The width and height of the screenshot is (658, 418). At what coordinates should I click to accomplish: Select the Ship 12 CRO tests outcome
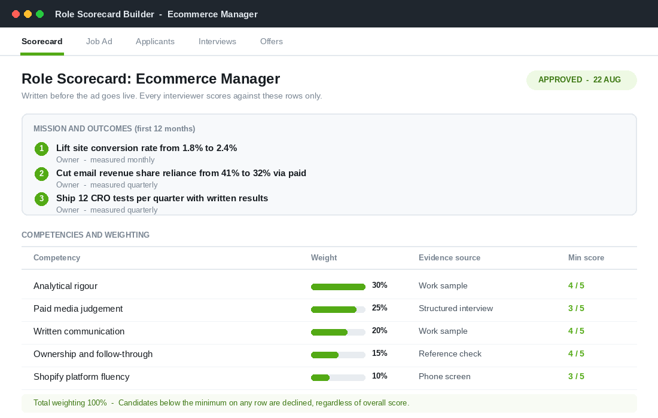(x=162, y=198)
